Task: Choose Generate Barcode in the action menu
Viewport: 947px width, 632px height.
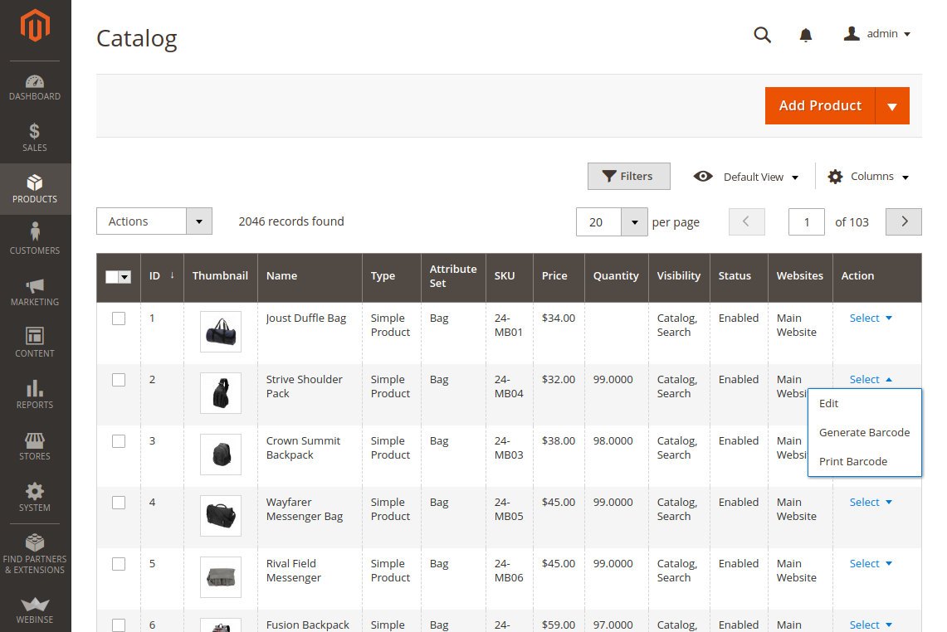Action: 865,432
